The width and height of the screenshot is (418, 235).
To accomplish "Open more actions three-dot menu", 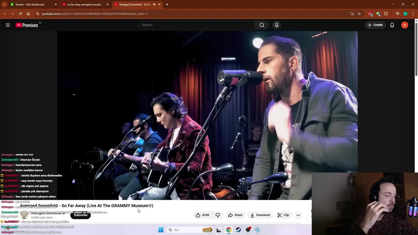I will click(x=298, y=215).
